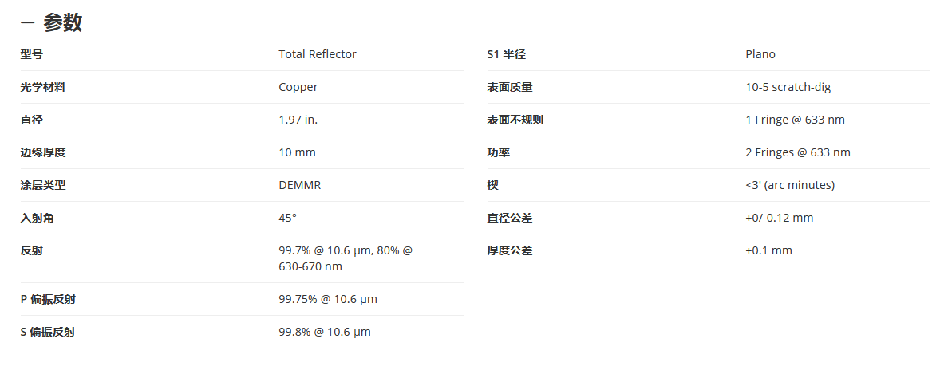Click the ±0.1 mm thickness tolerance

tap(768, 250)
